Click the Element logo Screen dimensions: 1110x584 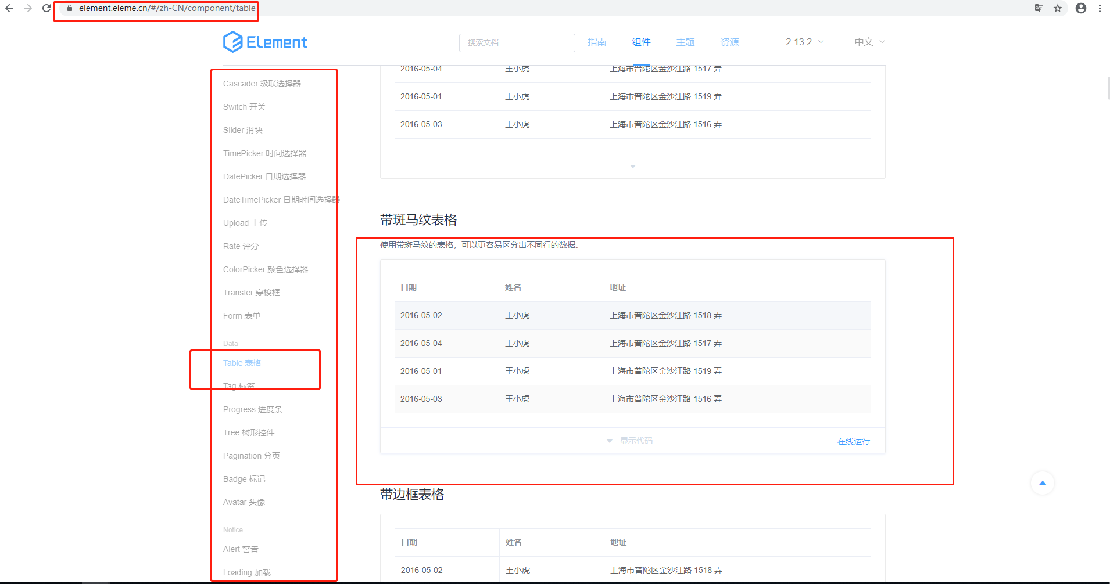coord(265,42)
